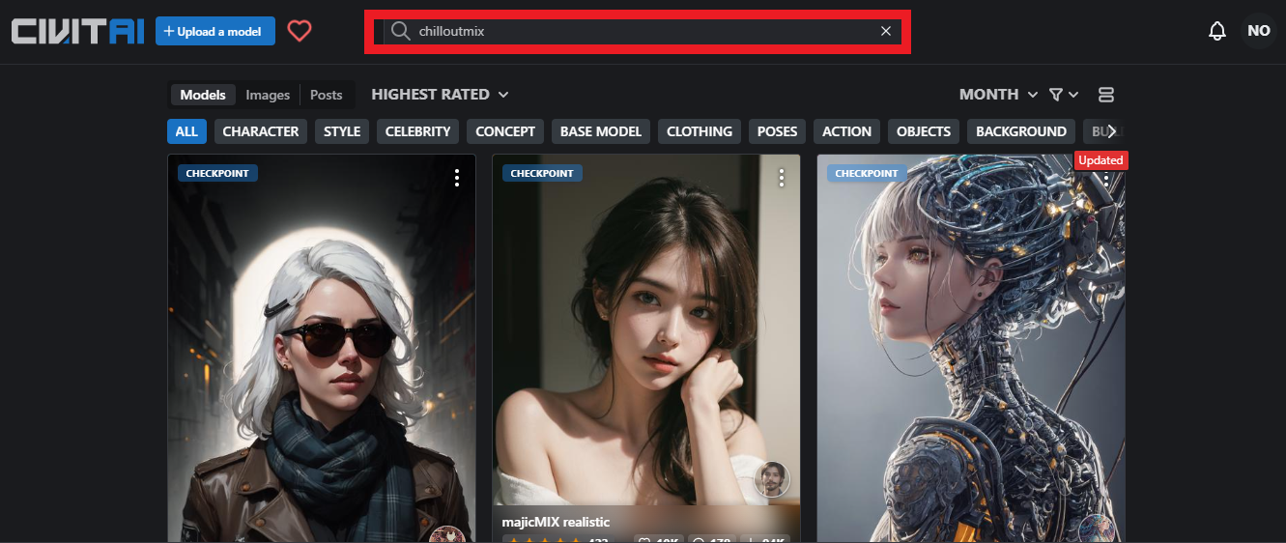The height and width of the screenshot is (543, 1286).
Task: Open the NO user avatar menu
Action: [1259, 31]
